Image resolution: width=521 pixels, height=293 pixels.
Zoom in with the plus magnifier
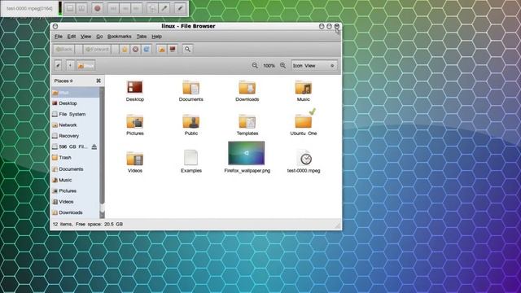click(282, 65)
